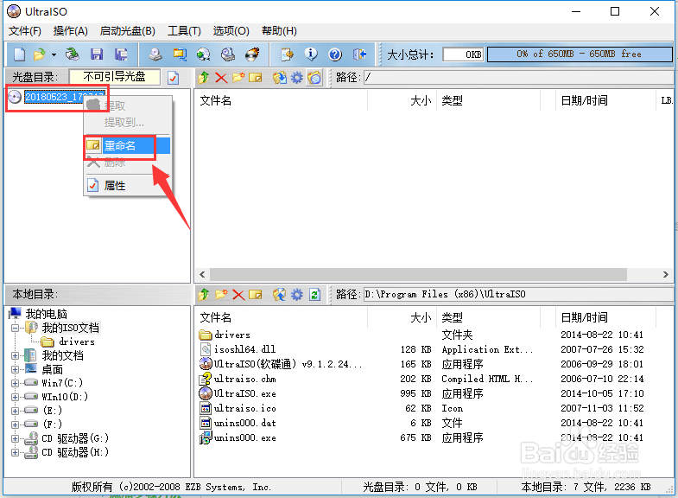The height and width of the screenshot is (498, 678).
Task: Click the 650MB capacity progress bar
Action: (x=580, y=54)
